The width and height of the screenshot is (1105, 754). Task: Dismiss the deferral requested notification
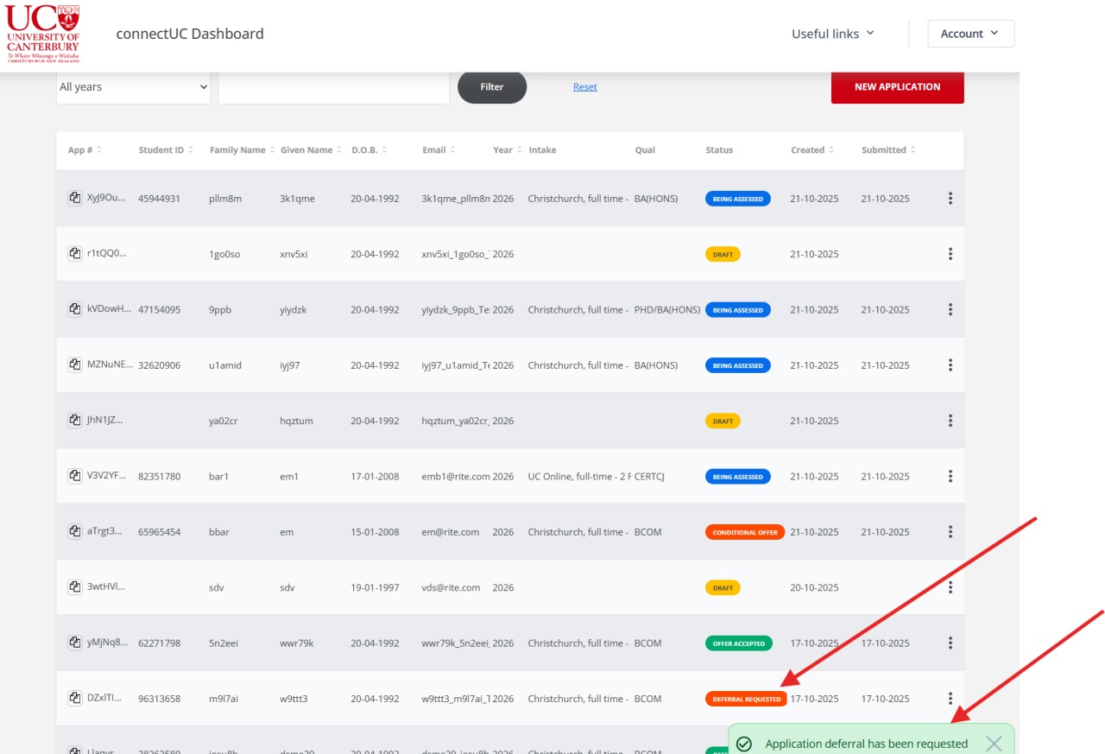click(994, 744)
